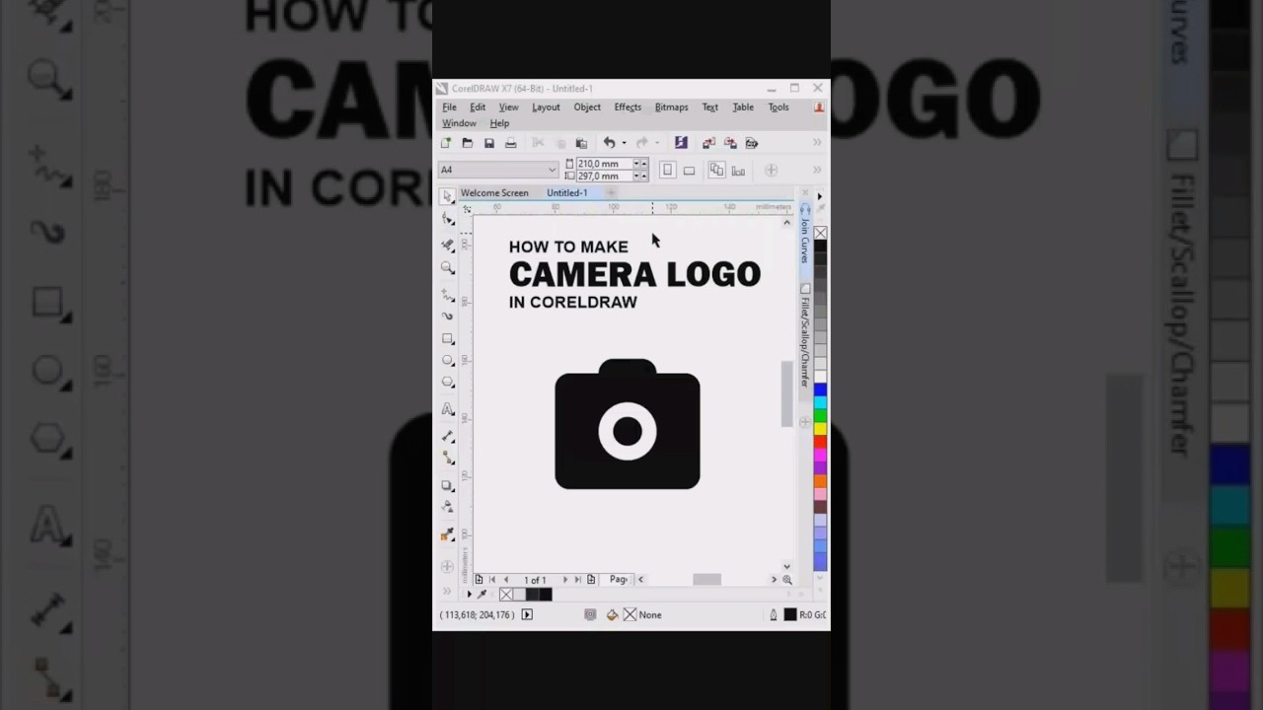This screenshot has width=1263, height=710.
Task: Open the A4 page size dropdown
Action: 552,170
